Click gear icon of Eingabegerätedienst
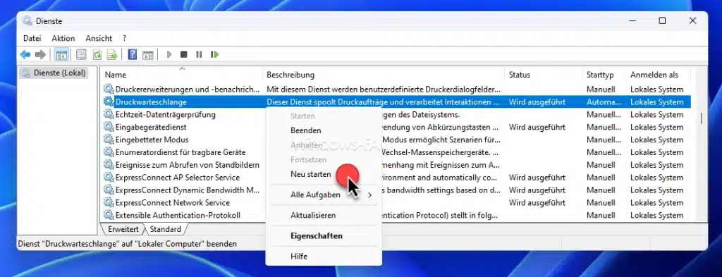Viewport: 722px width, 277px height. [x=109, y=127]
